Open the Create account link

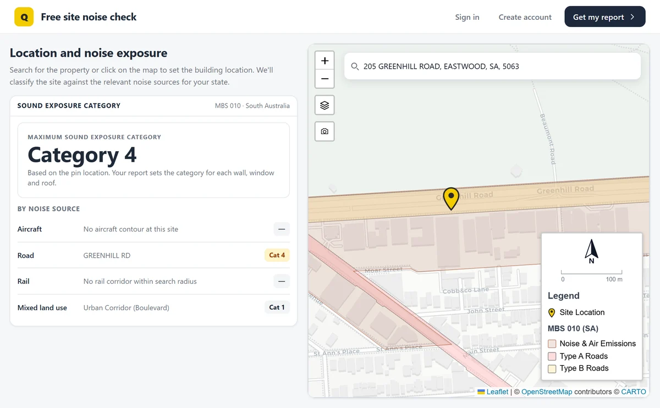click(525, 17)
